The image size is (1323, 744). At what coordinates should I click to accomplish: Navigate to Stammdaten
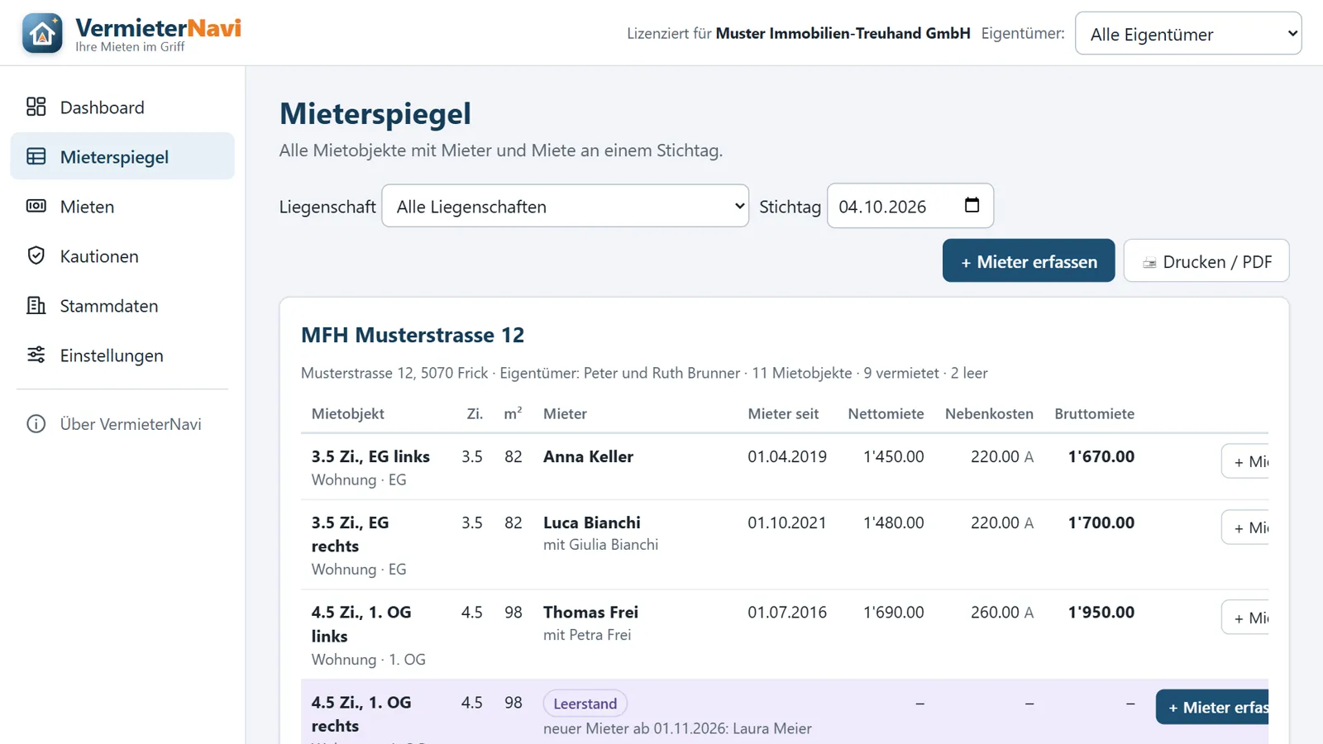[122, 305]
